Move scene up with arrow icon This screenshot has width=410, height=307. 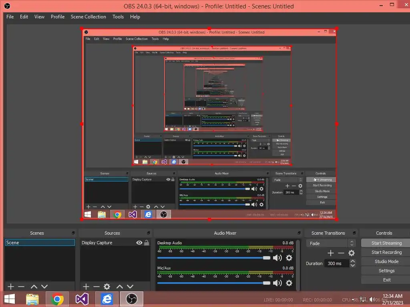click(34, 287)
